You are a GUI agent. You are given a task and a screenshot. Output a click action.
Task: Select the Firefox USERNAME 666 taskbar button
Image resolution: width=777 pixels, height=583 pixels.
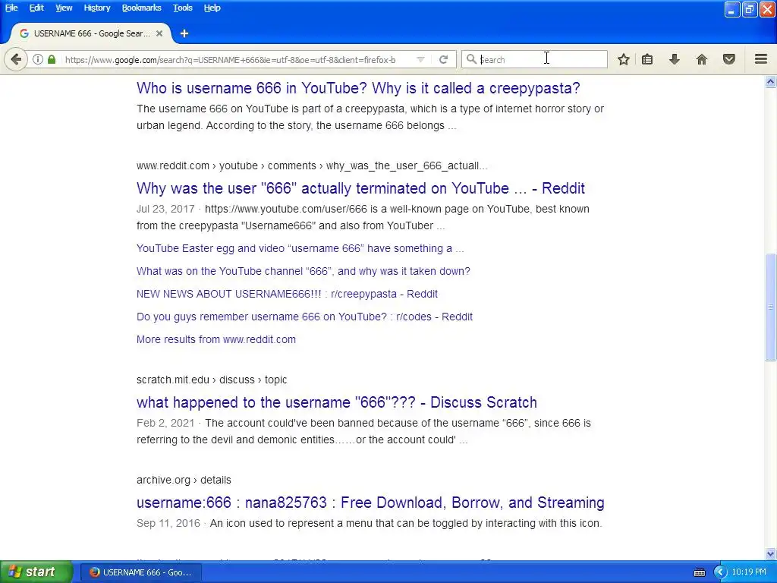tap(142, 572)
